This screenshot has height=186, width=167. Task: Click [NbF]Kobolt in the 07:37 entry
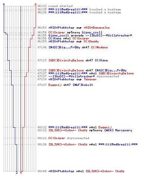(x=83, y=85)
